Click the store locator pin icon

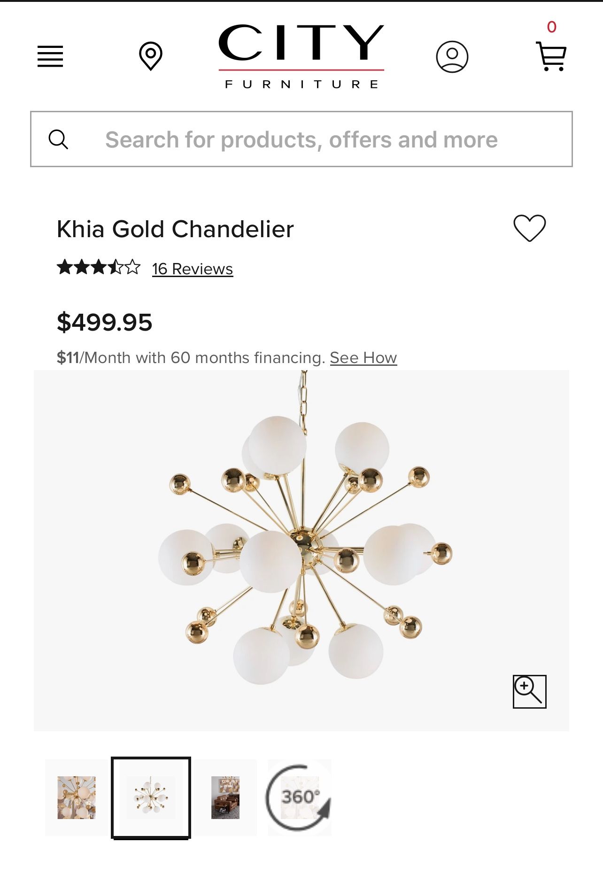click(x=151, y=56)
